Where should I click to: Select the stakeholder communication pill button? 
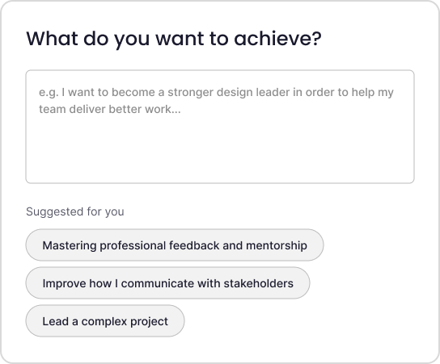167,283
